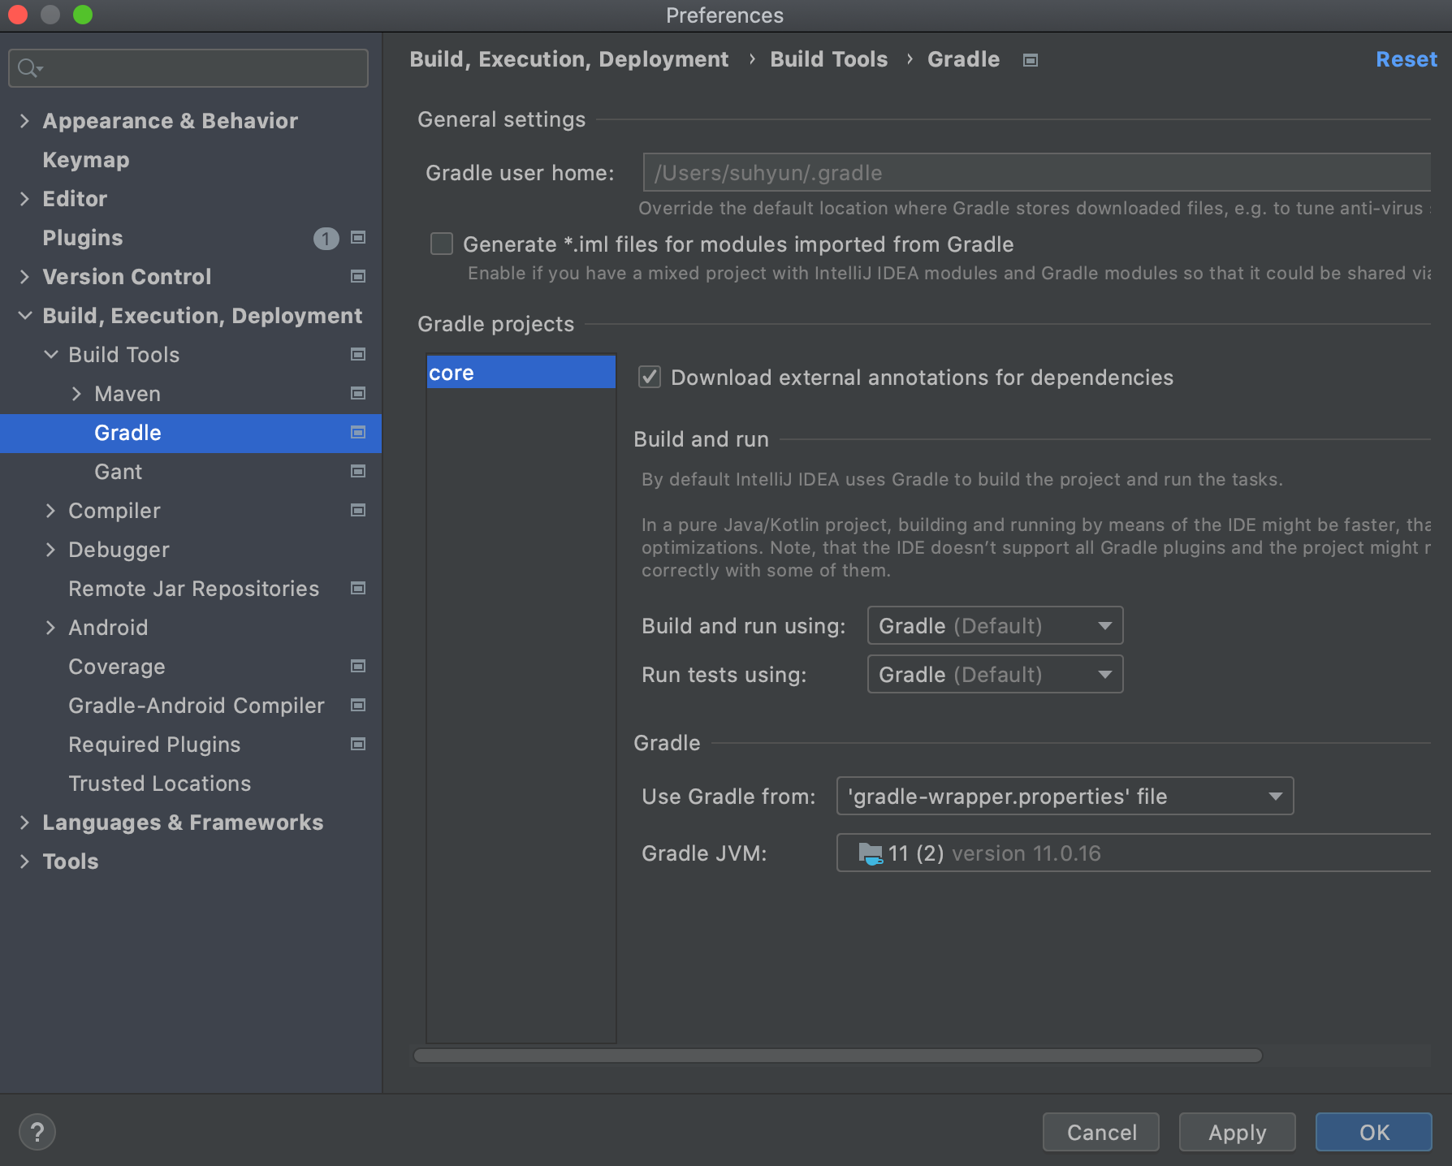Click the horizontal scrollbar of the settings pane
This screenshot has width=1452, height=1166.
pyautogui.click(x=837, y=1056)
